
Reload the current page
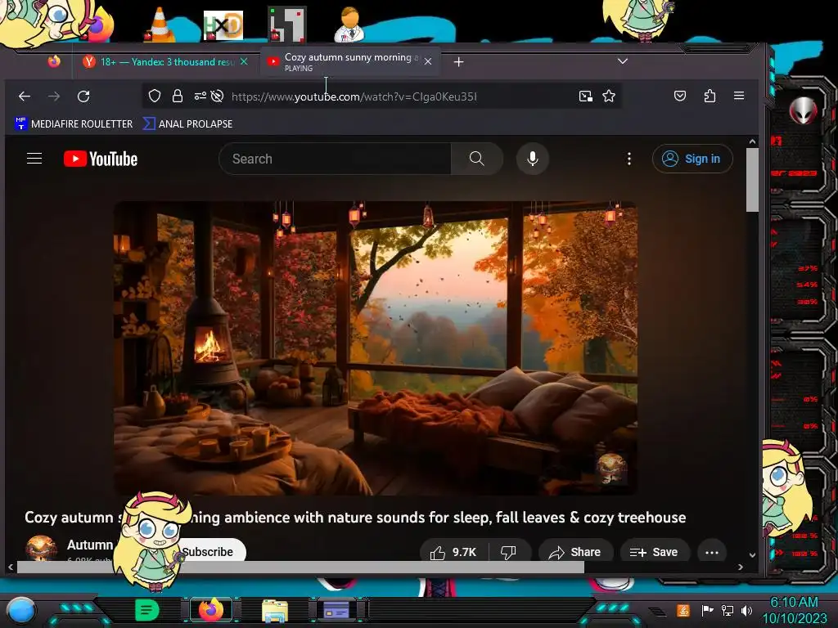tap(83, 96)
